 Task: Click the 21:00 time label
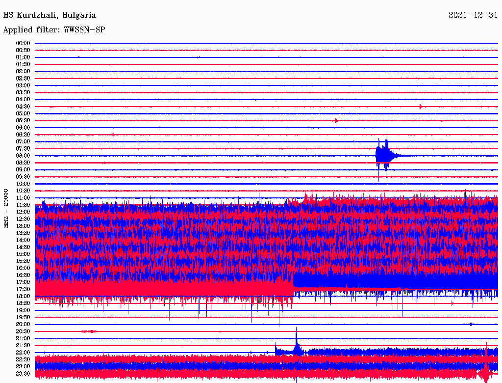23,338
